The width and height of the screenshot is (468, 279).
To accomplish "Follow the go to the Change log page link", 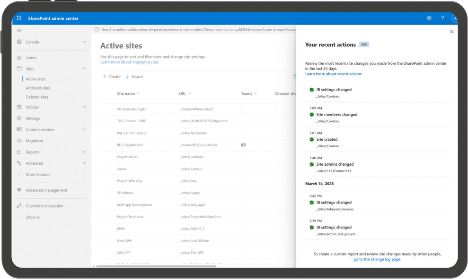I will [377, 259].
